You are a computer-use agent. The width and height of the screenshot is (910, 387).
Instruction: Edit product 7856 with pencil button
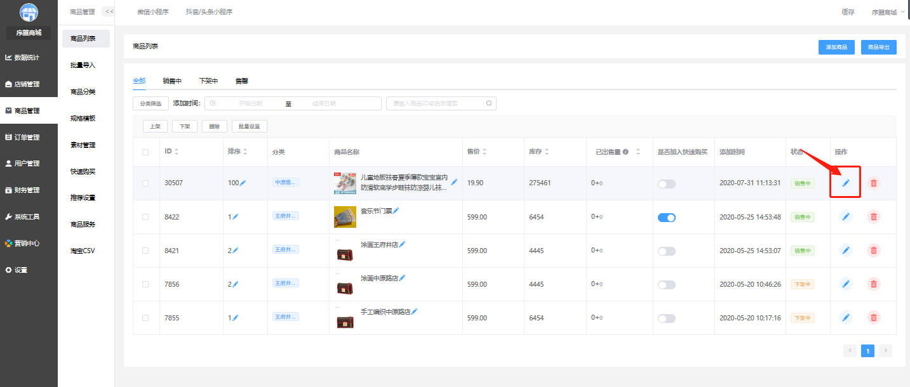846,284
